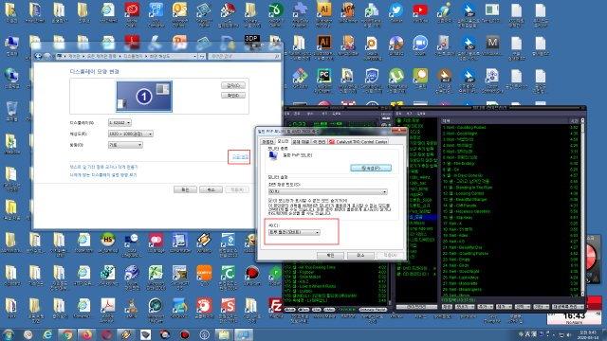
Task: Open the green HS desktop shortcut
Action: pyautogui.click(x=107, y=242)
